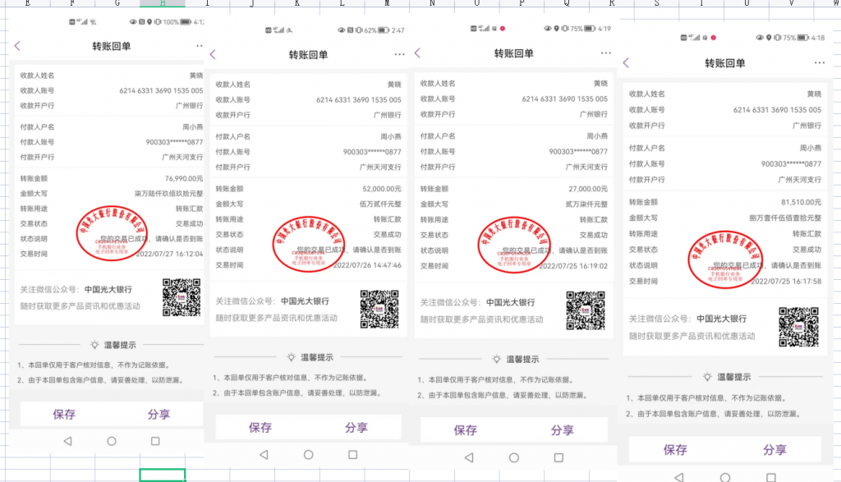Click lightbulb icon beside 温馨提示 in the 52,000.00 receipt
This screenshot has width=841, height=482.
pos(291,357)
